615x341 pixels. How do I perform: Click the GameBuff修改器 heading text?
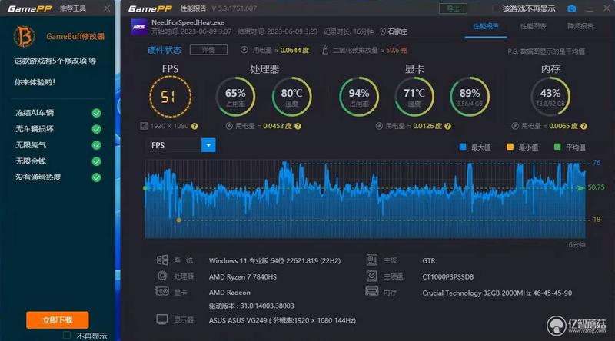pos(75,36)
